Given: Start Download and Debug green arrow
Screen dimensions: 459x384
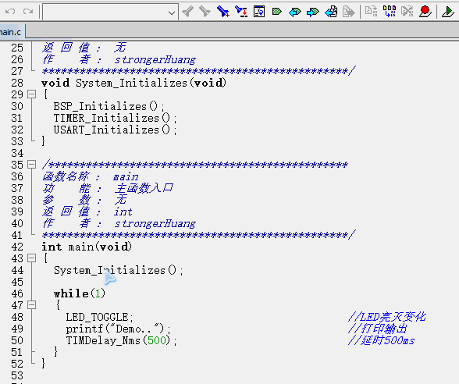Looking at the screenshot, I should (448, 12).
